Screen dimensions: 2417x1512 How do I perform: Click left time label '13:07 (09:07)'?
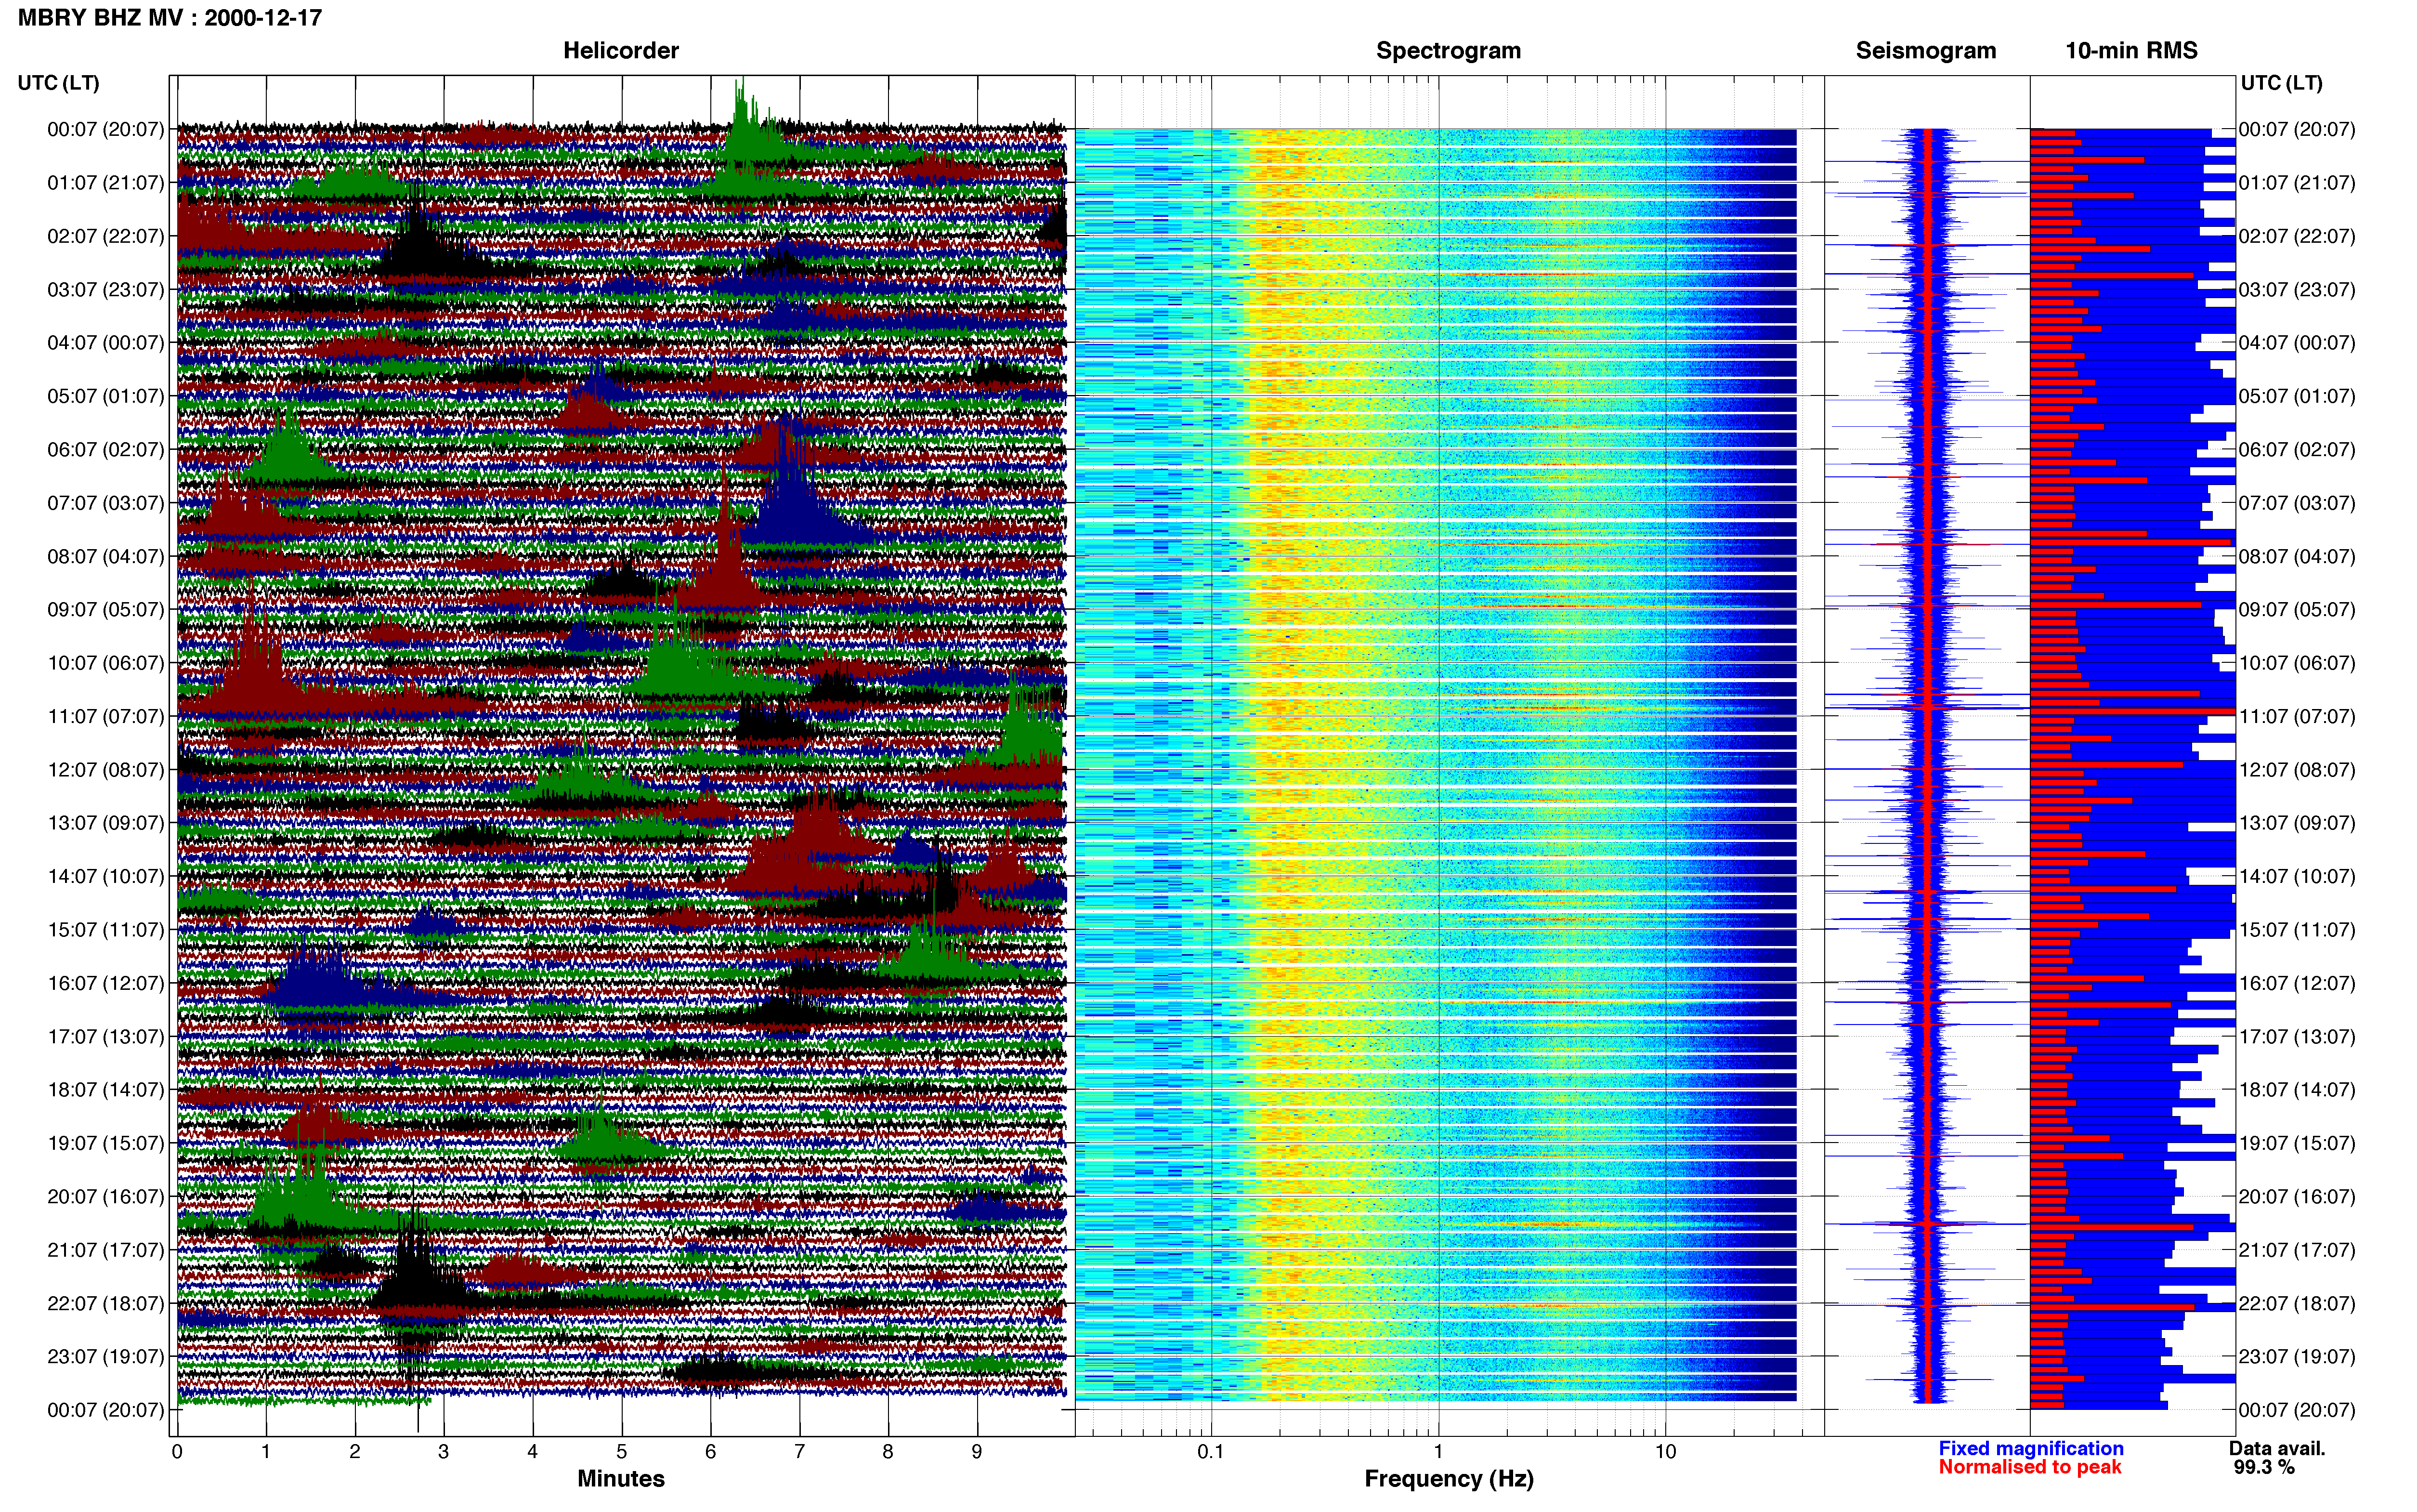pyautogui.click(x=106, y=823)
